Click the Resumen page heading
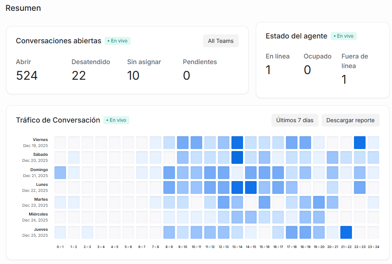The height and width of the screenshot is (264, 392). click(x=23, y=8)
